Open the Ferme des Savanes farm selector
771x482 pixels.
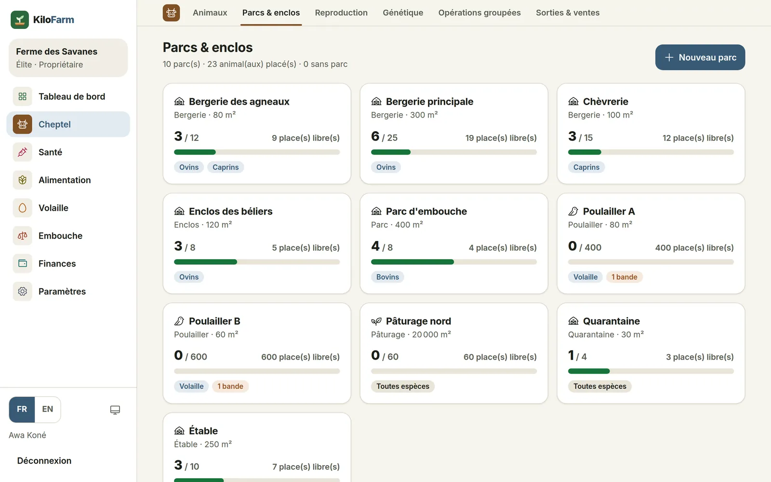click(x=68, y=58)
